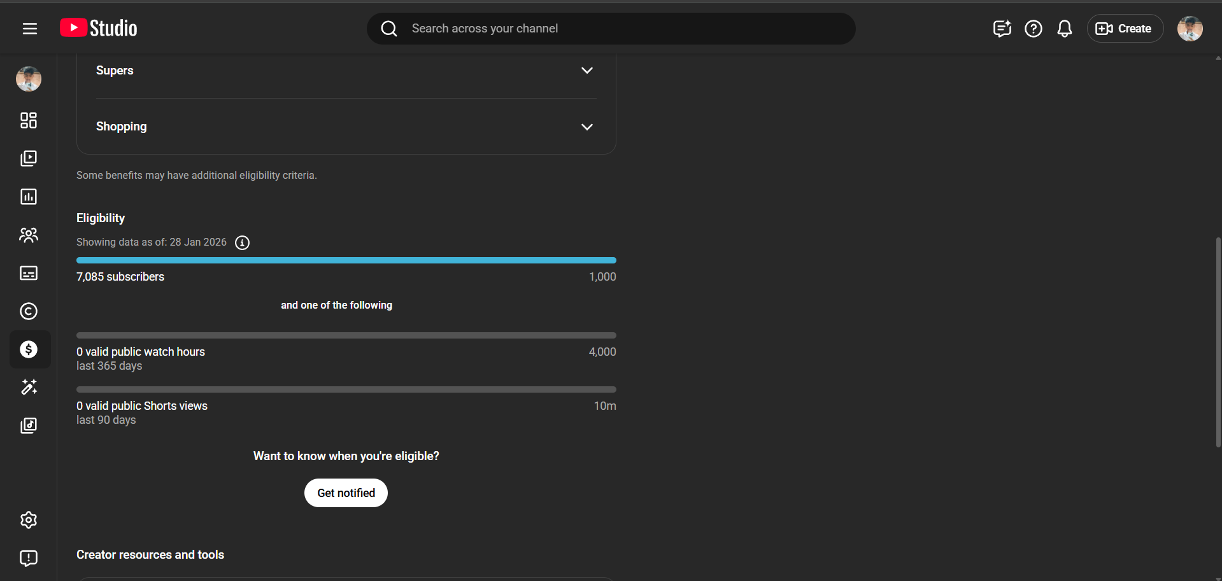Screen dimensions: 1222x581
Task: Open the Customization magic wand icon
Action: pyautogui.click(x=29, y=387)
